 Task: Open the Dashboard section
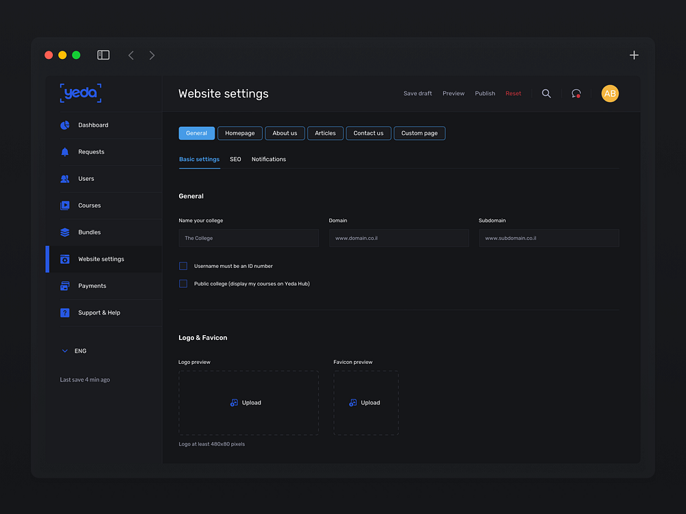coord(93,125)
